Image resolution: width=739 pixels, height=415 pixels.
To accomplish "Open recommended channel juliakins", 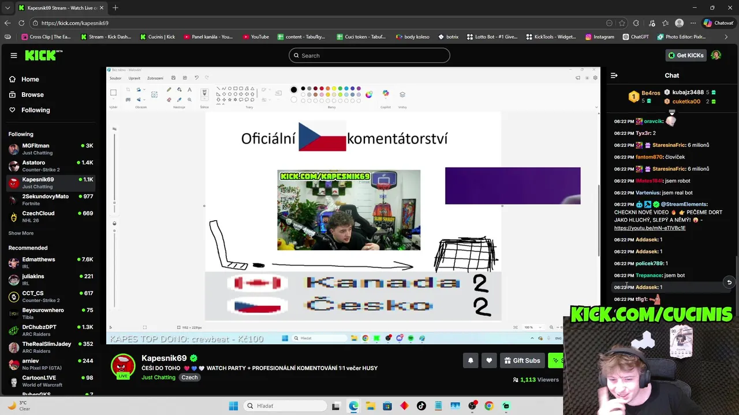I will [51, 280].
